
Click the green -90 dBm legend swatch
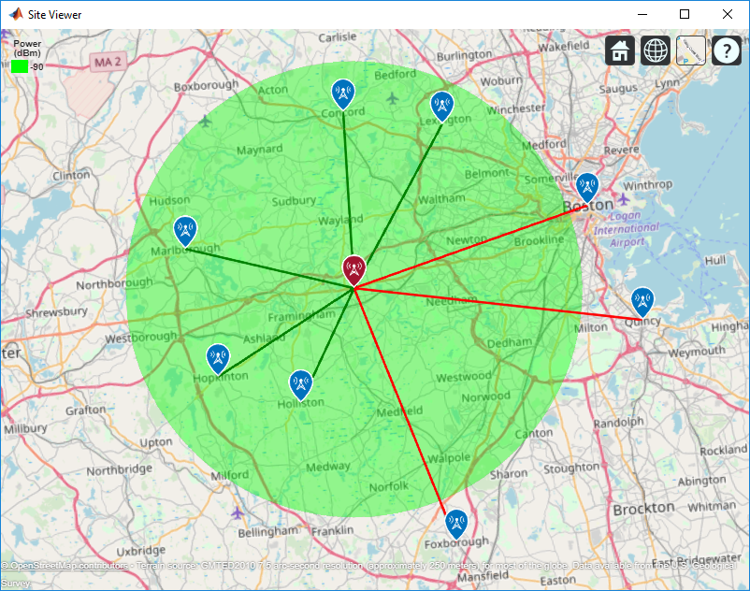[20, 66]
